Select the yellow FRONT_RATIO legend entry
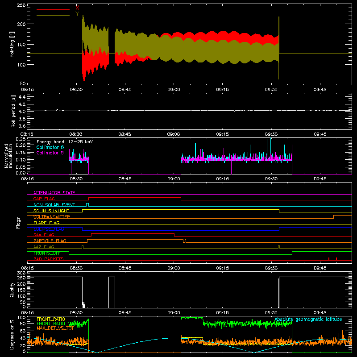Viewport: 357px width, 357px height. 51,319
